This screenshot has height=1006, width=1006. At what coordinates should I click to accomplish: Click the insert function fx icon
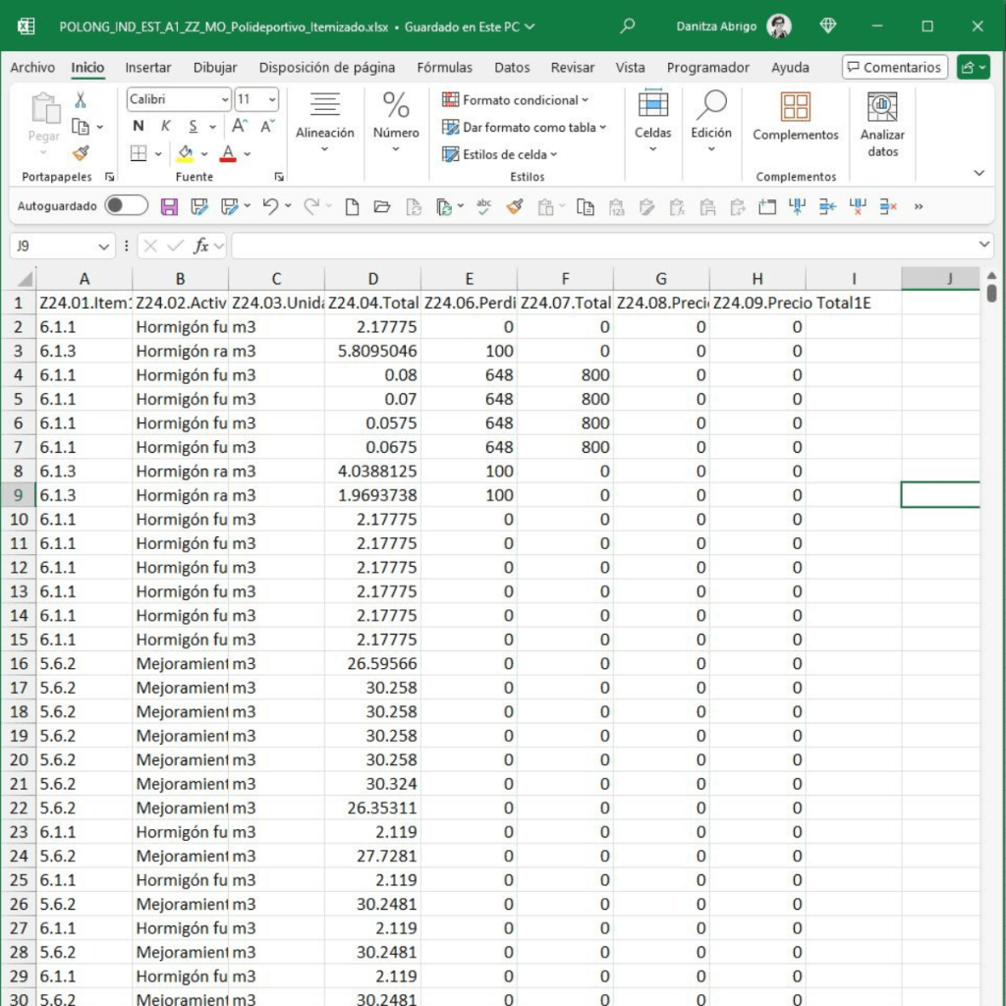click(x=200, y=246)
